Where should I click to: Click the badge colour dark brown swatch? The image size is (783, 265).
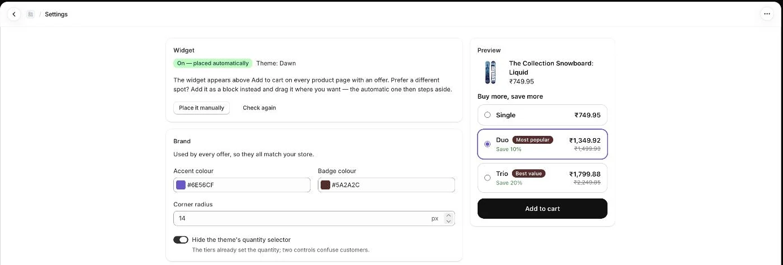(325, 185)
